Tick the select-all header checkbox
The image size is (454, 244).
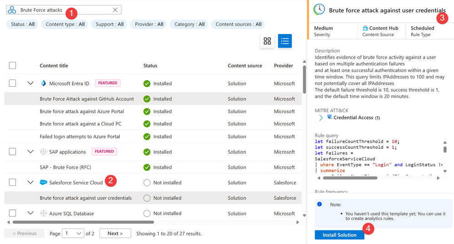click(x=12, y=65)
